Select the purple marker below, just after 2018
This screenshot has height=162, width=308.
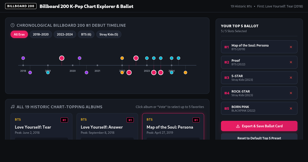pyautogui.click(x=30, y=73)
